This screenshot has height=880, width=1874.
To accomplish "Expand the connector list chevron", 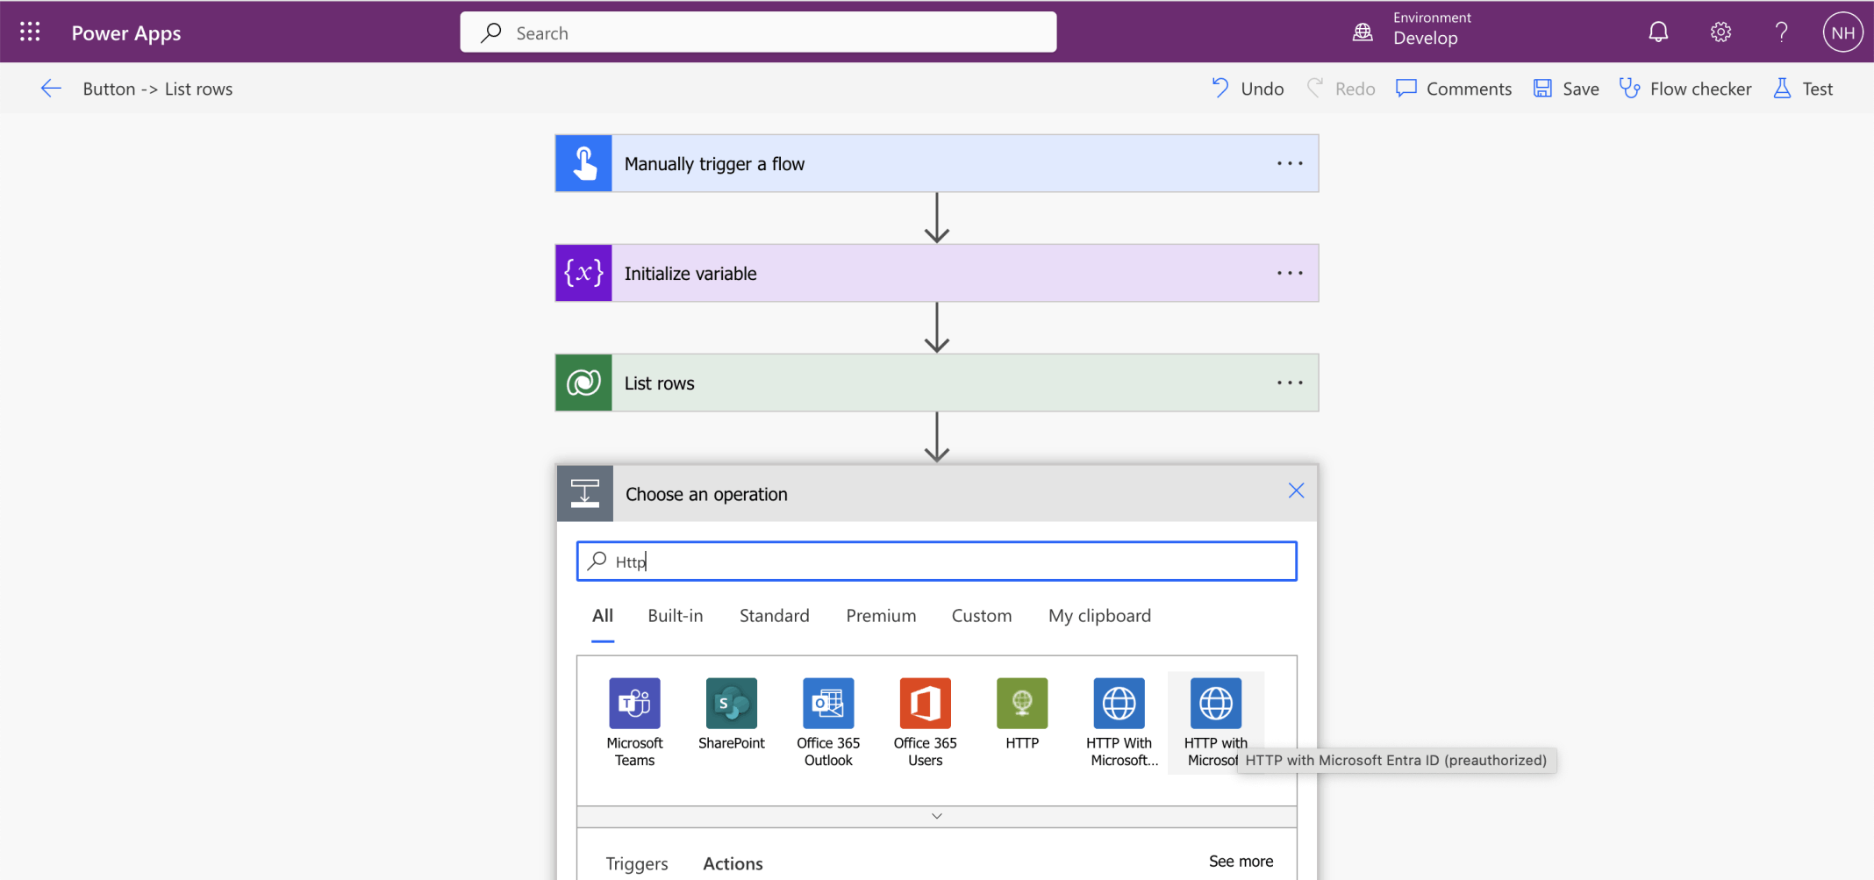I will point(937,816).
